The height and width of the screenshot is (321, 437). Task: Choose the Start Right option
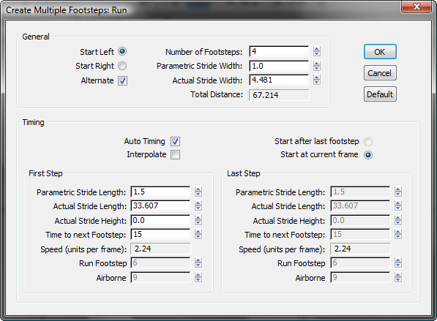[x=122, y=66]
